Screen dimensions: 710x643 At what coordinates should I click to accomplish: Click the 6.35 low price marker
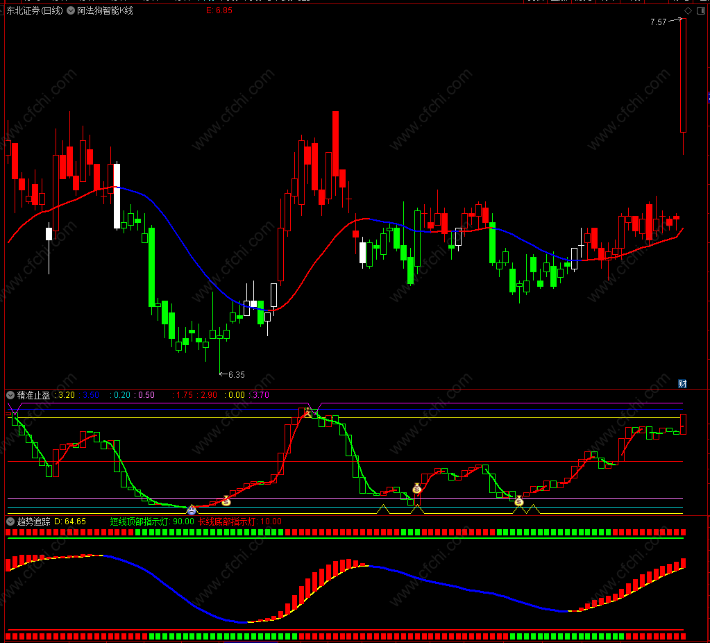(237, 375)
